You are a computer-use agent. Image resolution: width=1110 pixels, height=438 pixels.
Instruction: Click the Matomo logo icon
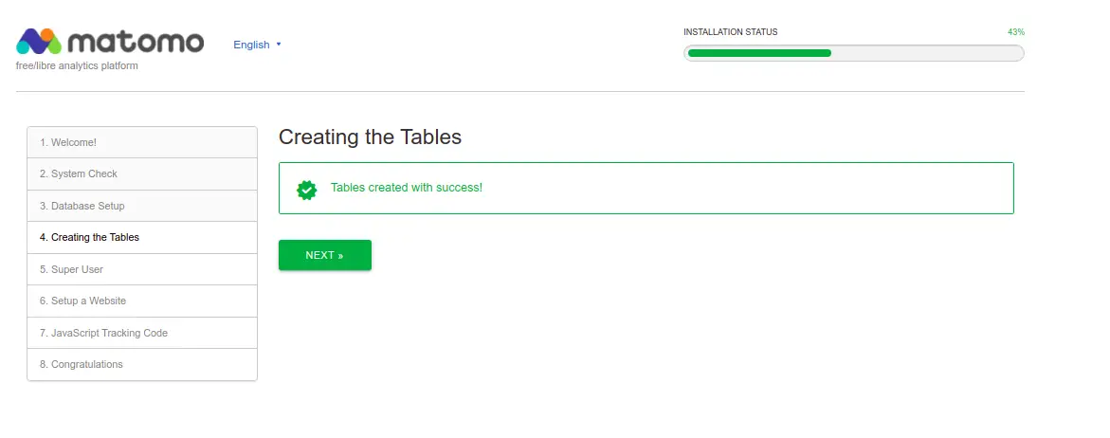39,42
